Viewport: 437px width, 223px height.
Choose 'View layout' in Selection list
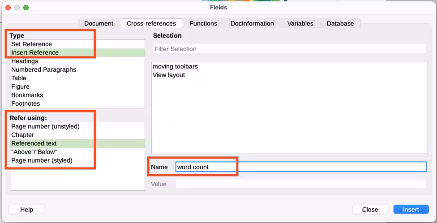click(289, 75)
